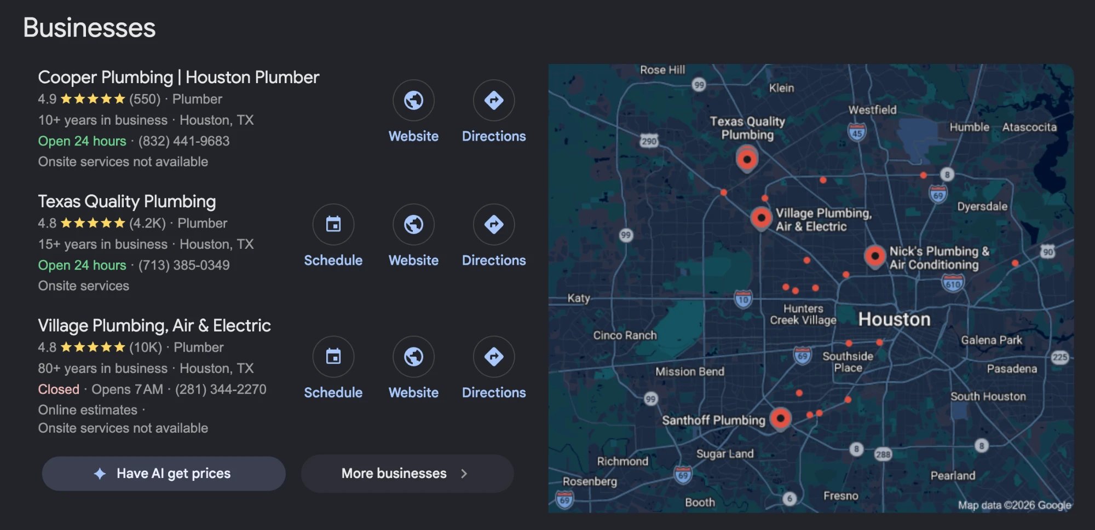Click the Pasadena label on the map
1095x530 pixels.
coord(1012,369)
